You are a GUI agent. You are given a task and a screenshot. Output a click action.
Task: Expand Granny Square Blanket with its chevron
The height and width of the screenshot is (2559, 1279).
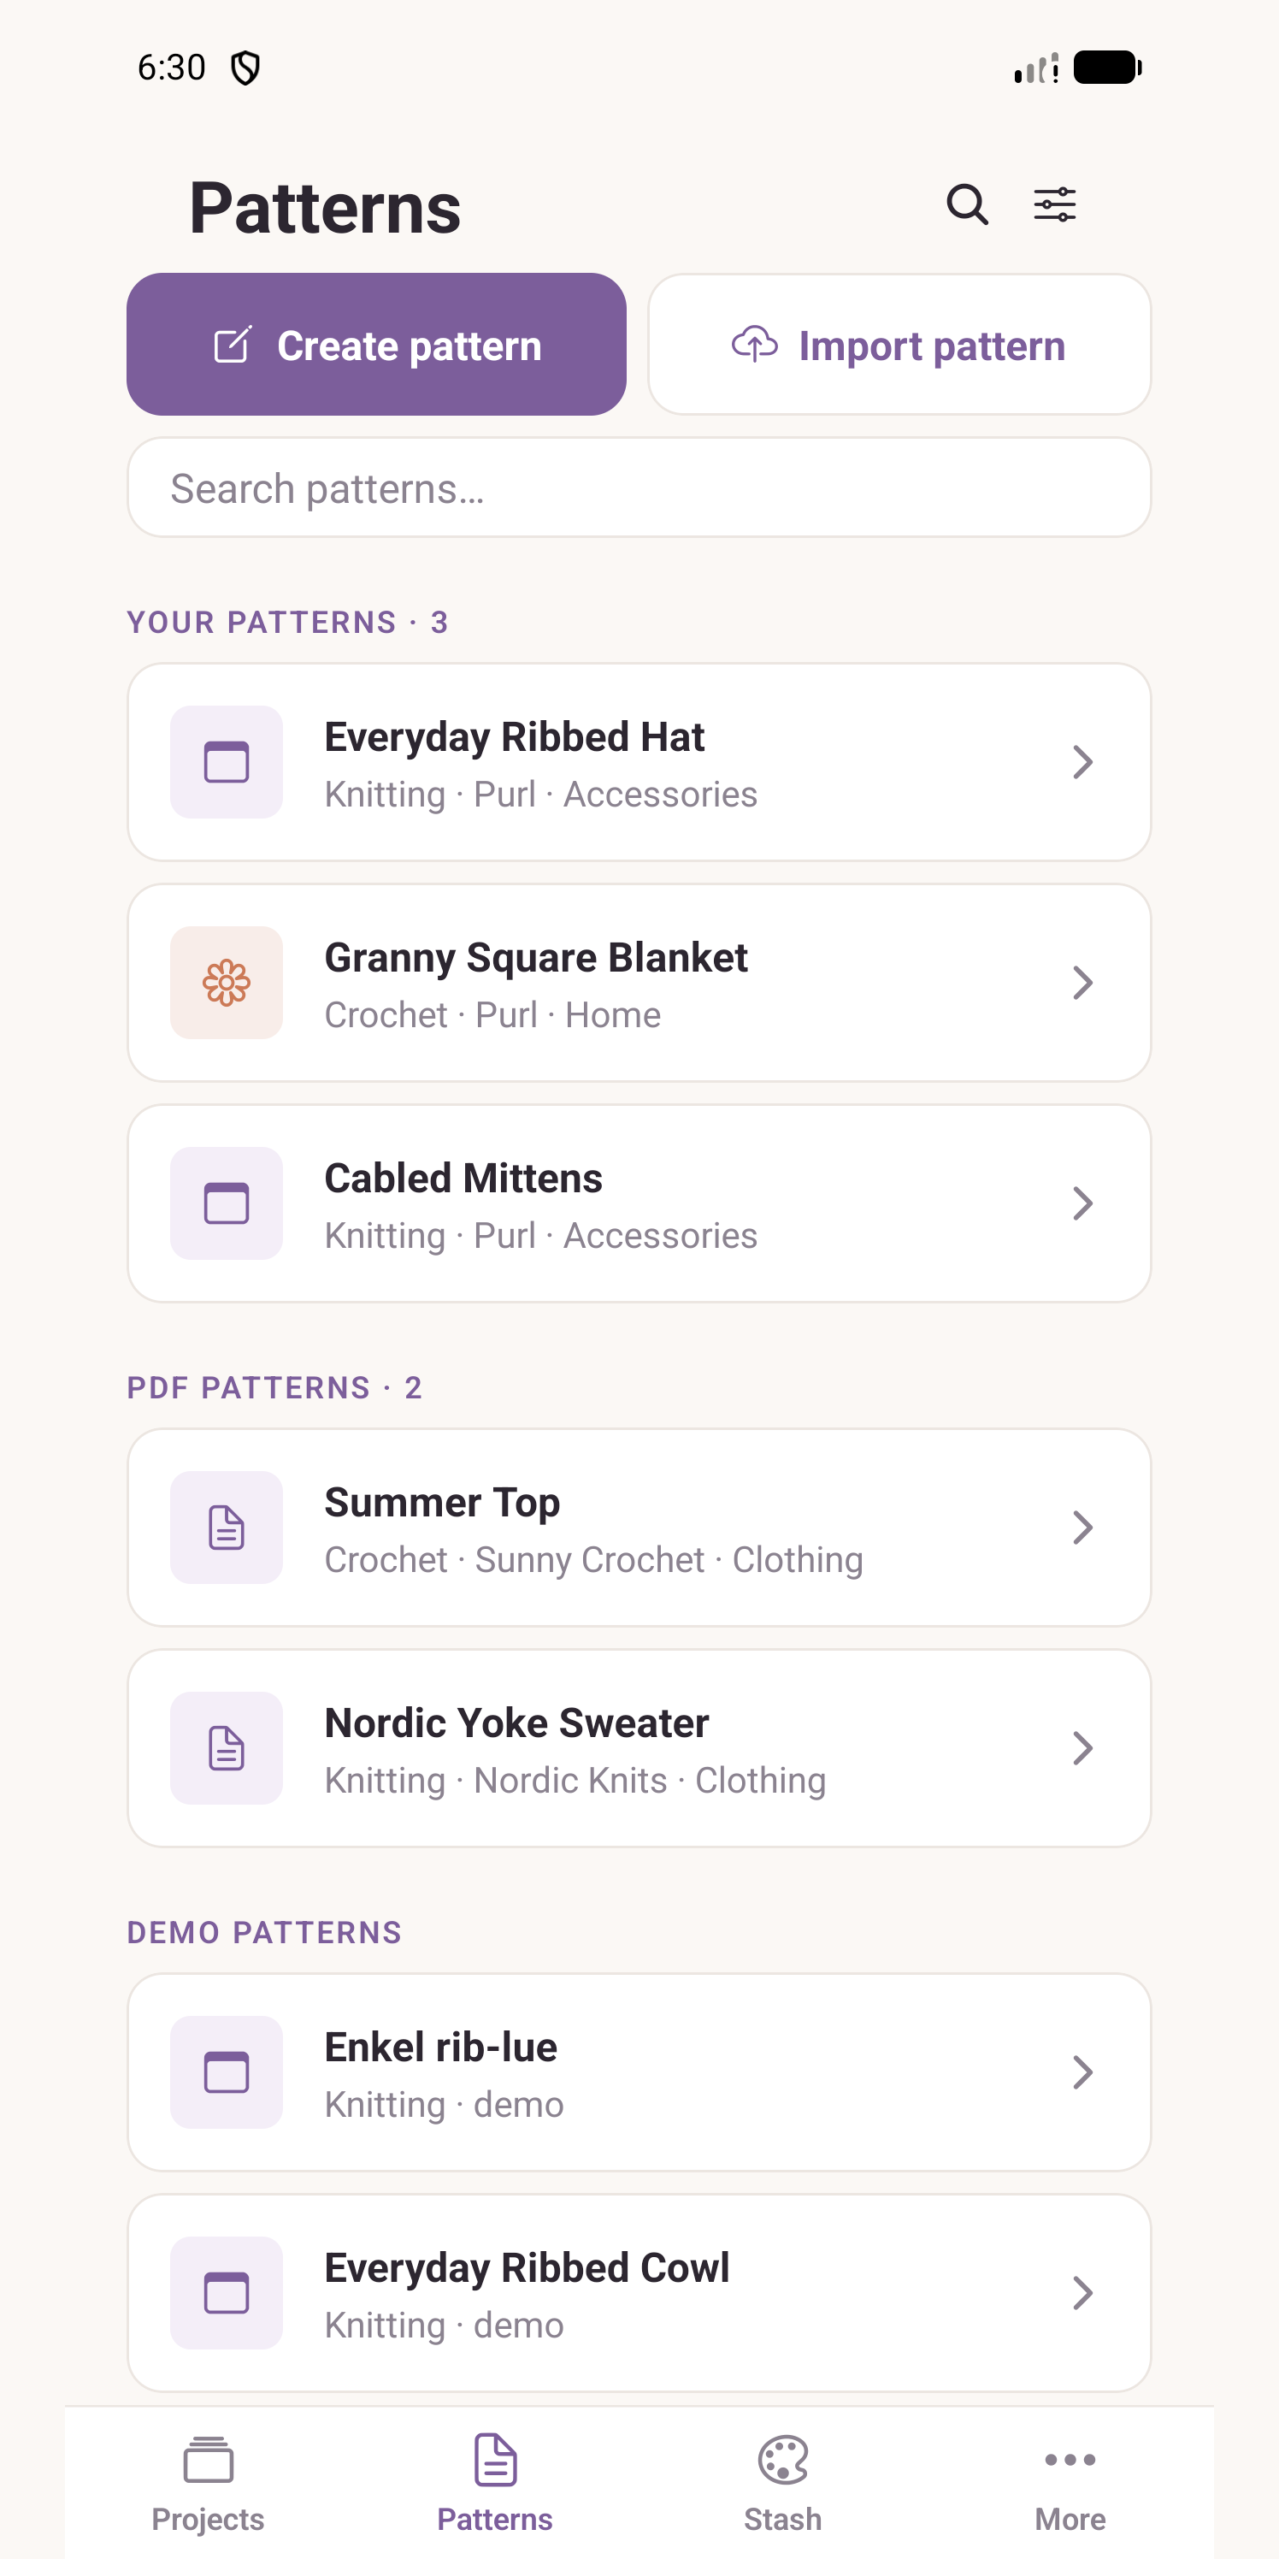pyautogui.click(x=1082, y=983)
